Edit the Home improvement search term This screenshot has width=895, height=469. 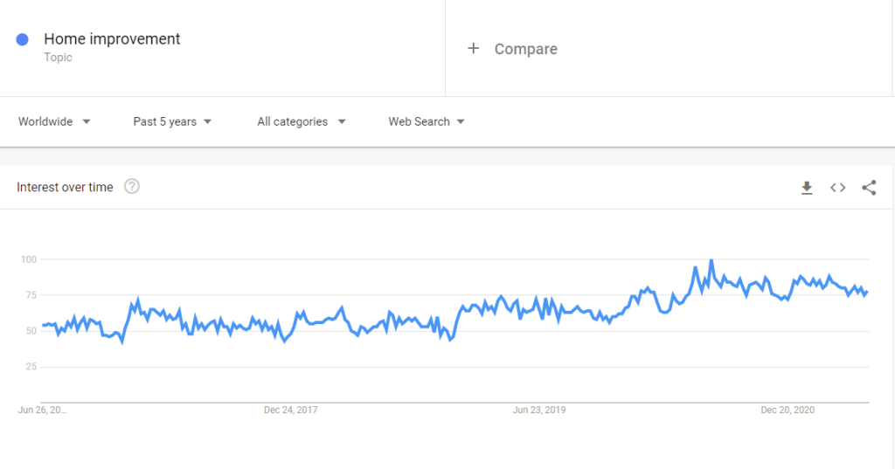pos(112,38)
